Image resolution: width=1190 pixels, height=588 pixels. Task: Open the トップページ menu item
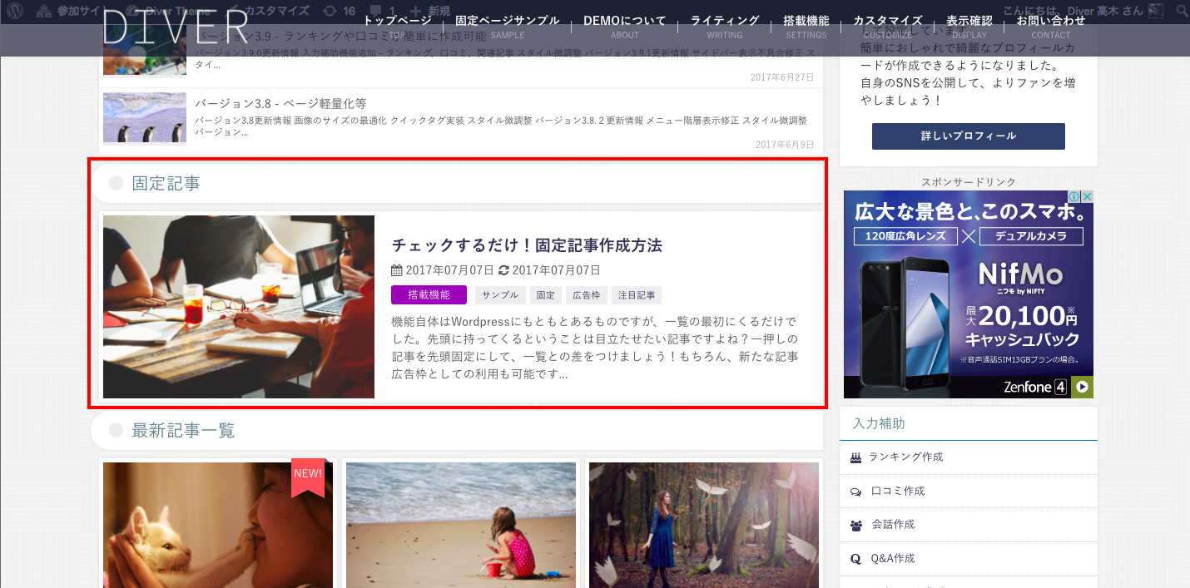tap(397, 26)
